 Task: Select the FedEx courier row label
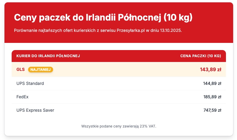pyautogui.click(x=22, y=97)
